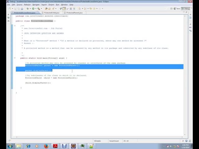Click the editor horizontal scrollbar
The image size is (199, 149).
(x=99, y=137)
